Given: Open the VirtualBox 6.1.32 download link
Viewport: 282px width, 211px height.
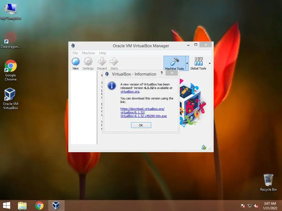Looking at the screenshot, I should coord(143,112).
